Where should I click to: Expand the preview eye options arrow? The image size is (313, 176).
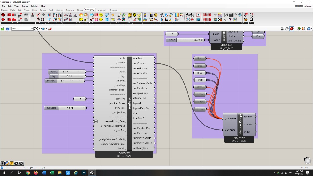click(46, 29)
